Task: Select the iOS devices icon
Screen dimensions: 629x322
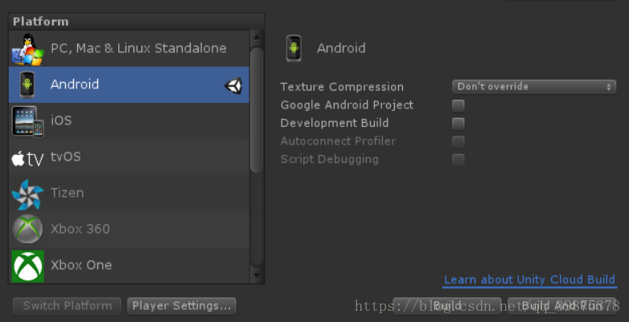Action: tap(27, 121)
